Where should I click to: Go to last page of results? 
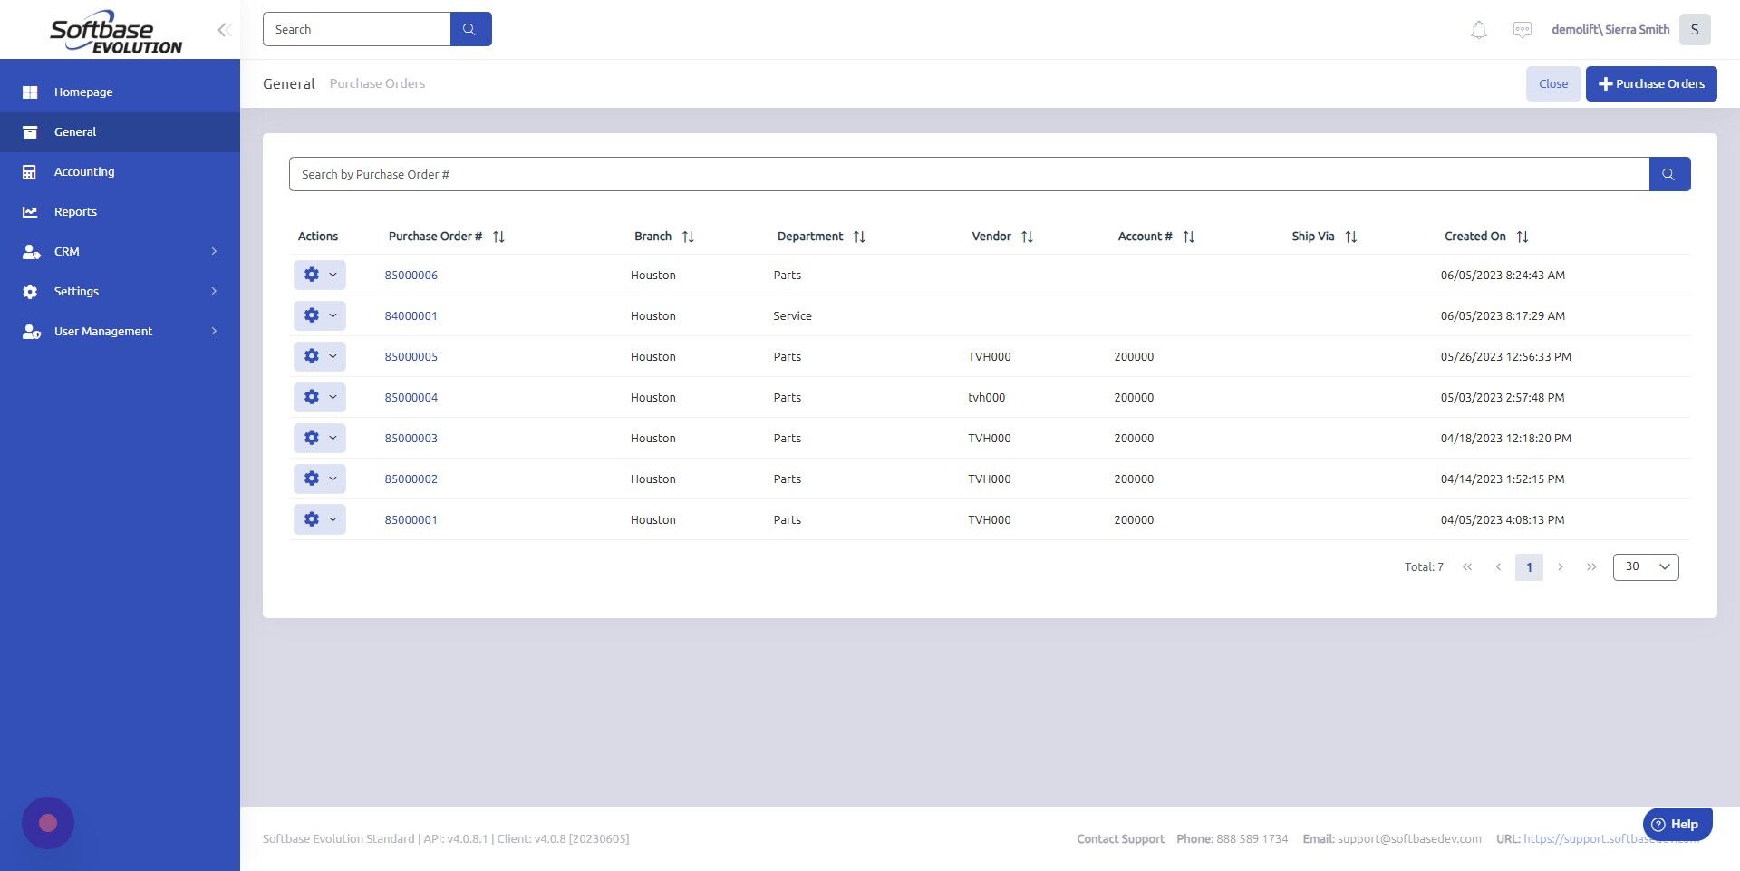point(1591,567)
